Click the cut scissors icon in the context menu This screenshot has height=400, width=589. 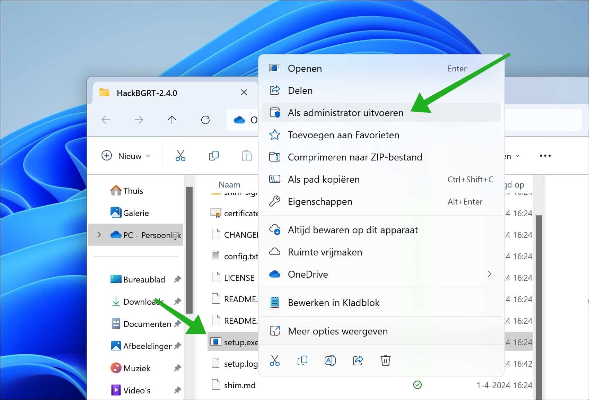click(274, 360)
